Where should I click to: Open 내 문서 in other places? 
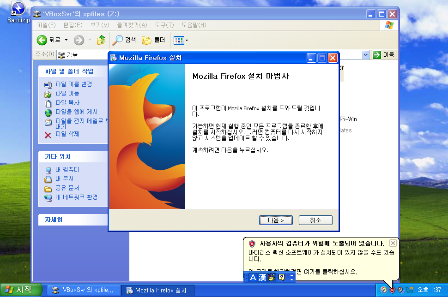[x=64, y=178]
